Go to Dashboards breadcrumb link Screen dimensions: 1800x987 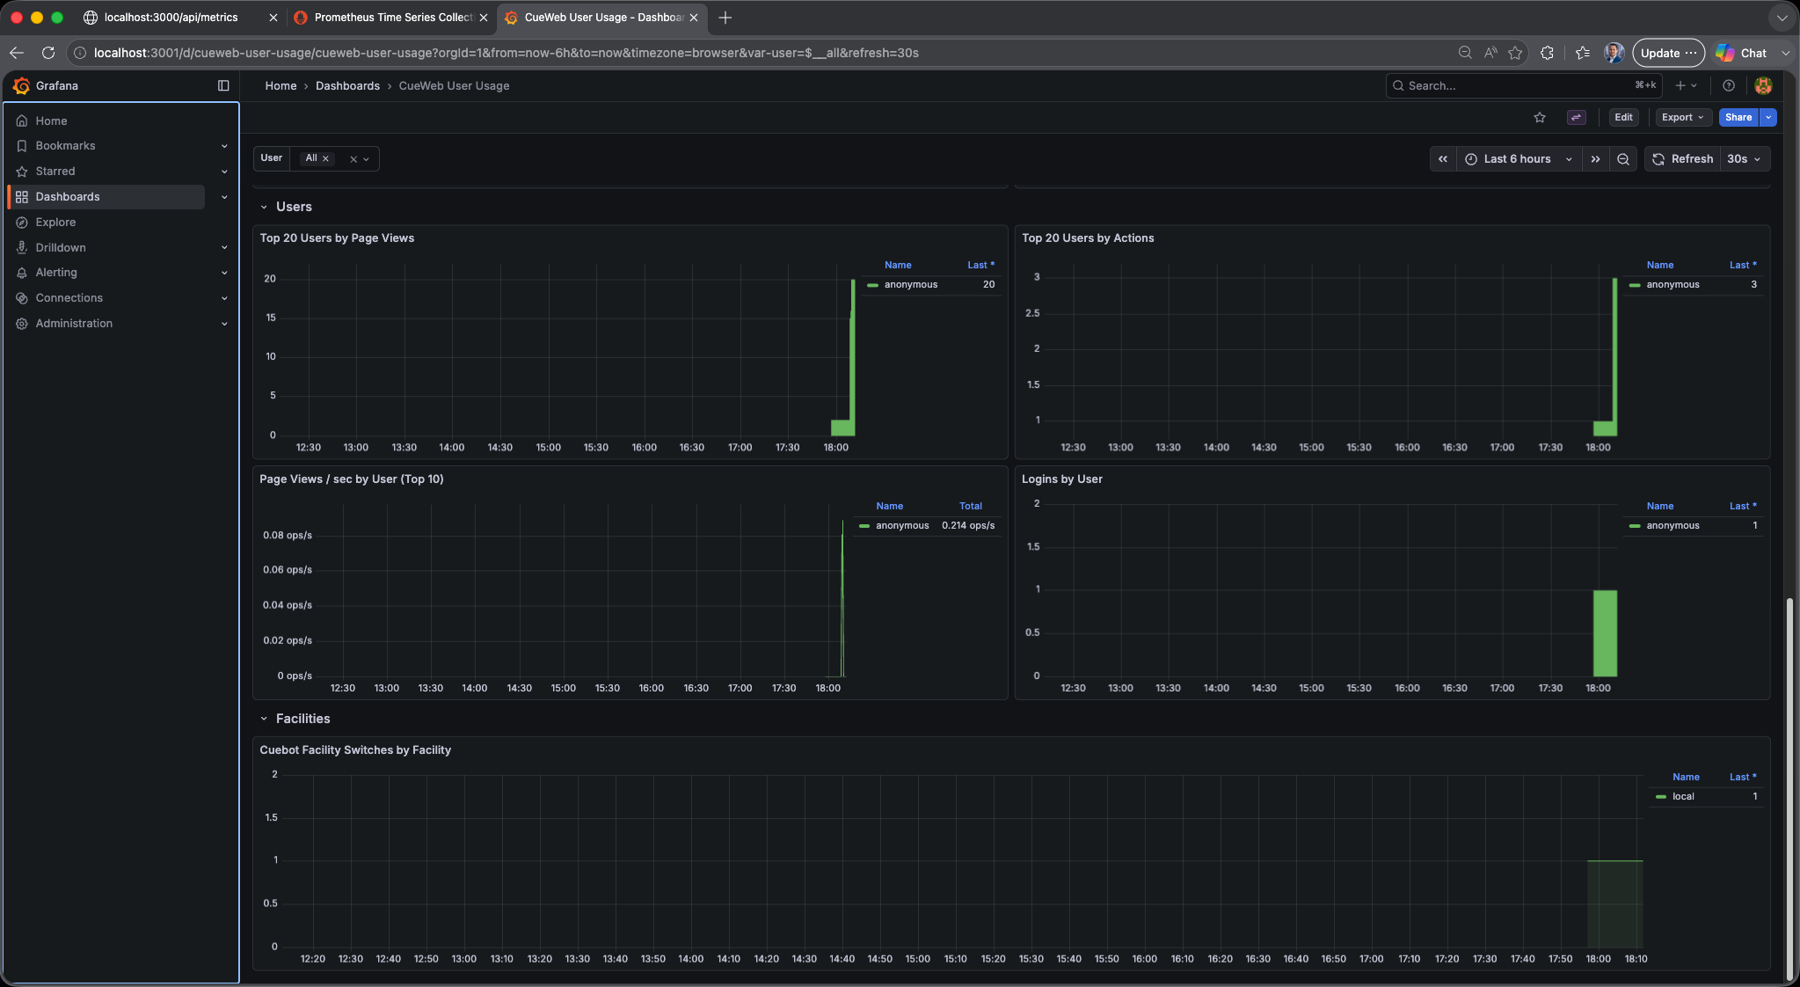pyautogui.click(x=347, y=85)
